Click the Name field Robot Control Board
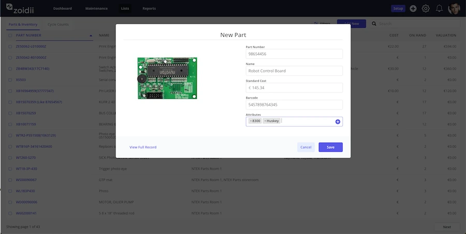The width and height of the screenshot is (466, 234). point(294,71)
